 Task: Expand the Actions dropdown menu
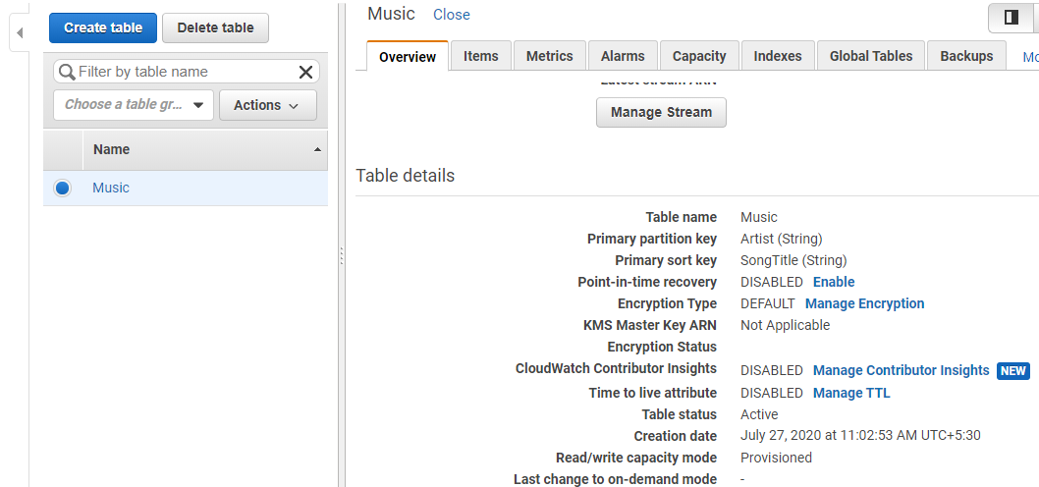click(267, 105)
